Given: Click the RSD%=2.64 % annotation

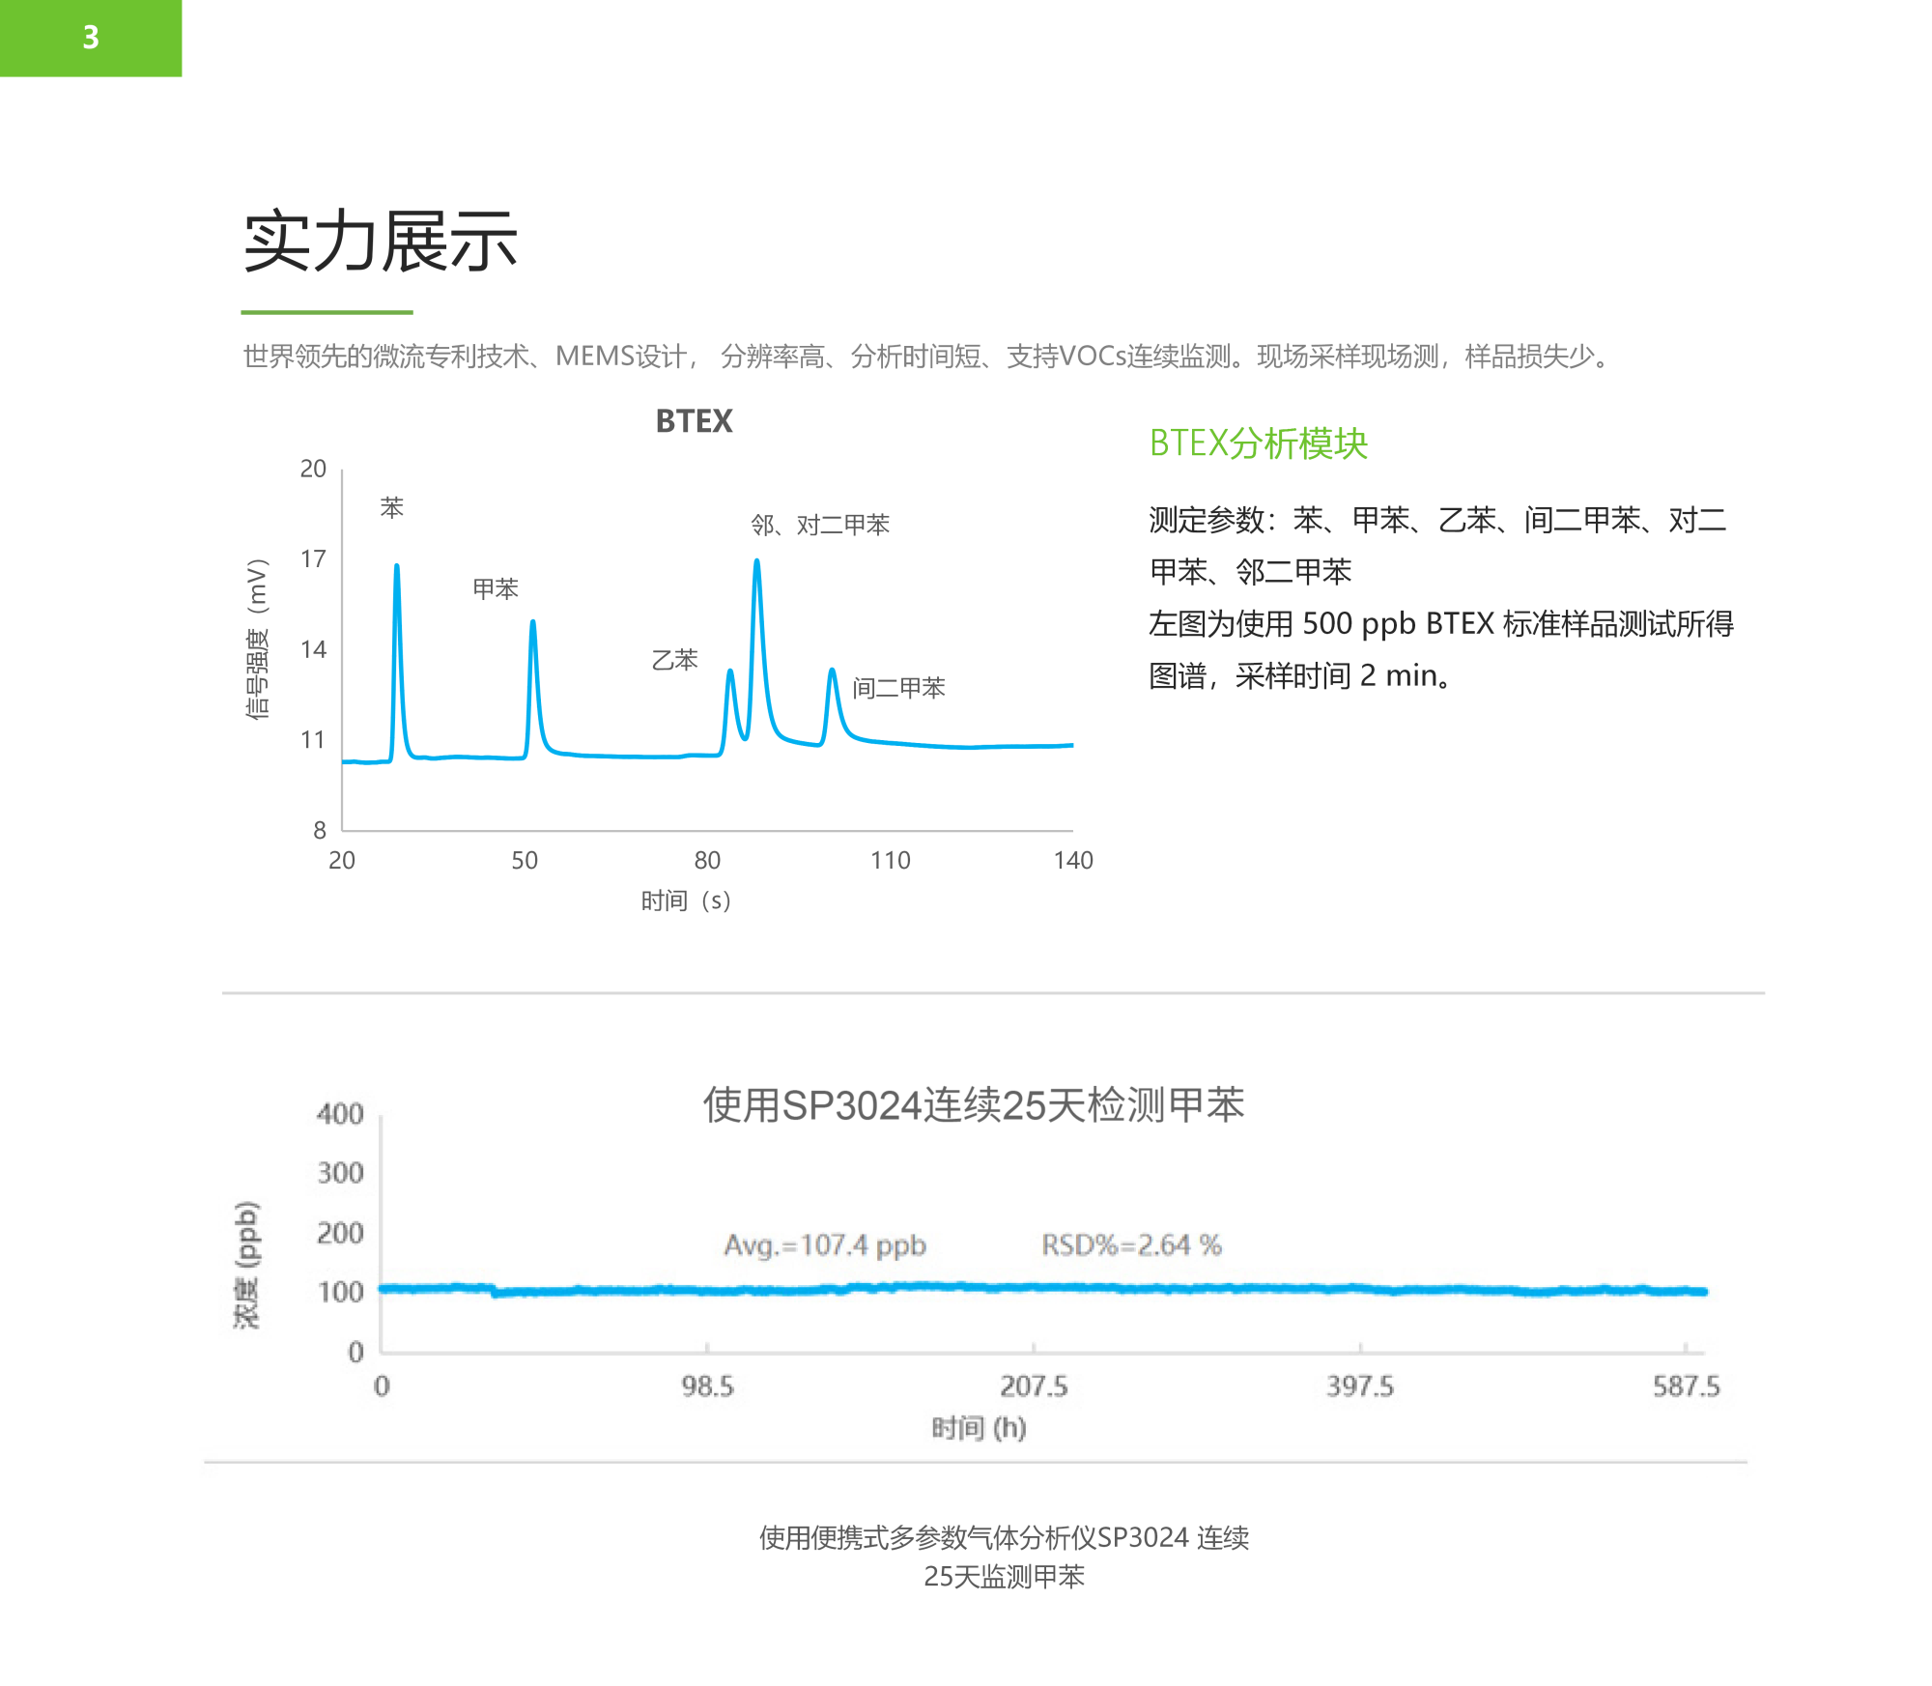Looking at the screenshot, I should point(1131,1244).
